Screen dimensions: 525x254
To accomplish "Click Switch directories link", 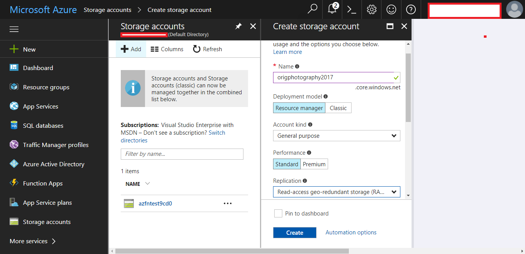I will coord(173,137).
